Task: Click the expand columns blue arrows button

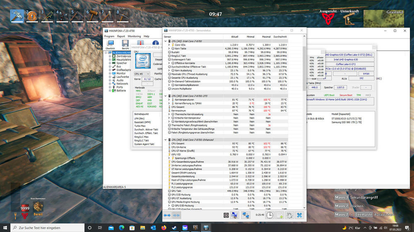Action: (167, 215)
